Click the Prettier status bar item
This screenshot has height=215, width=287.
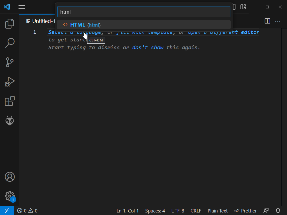point(245,211)
